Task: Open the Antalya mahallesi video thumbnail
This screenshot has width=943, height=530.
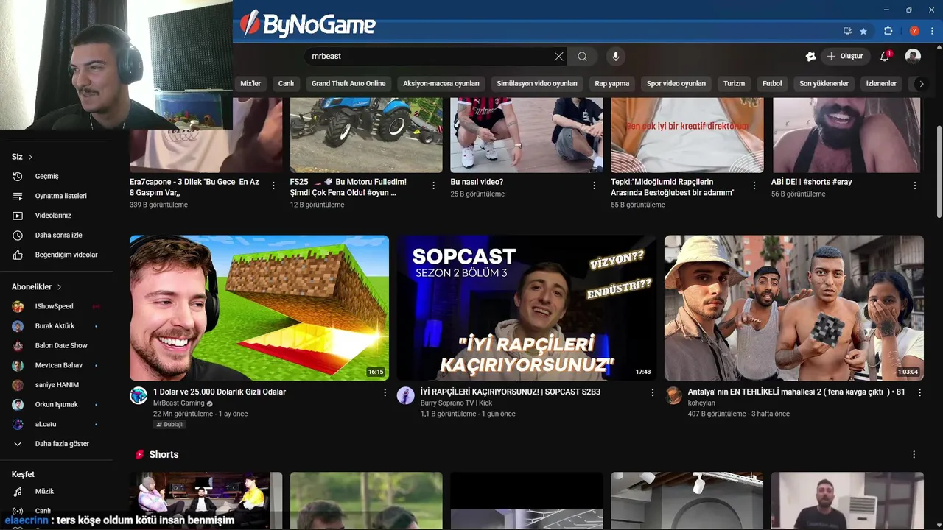Action: click(794, 308)
